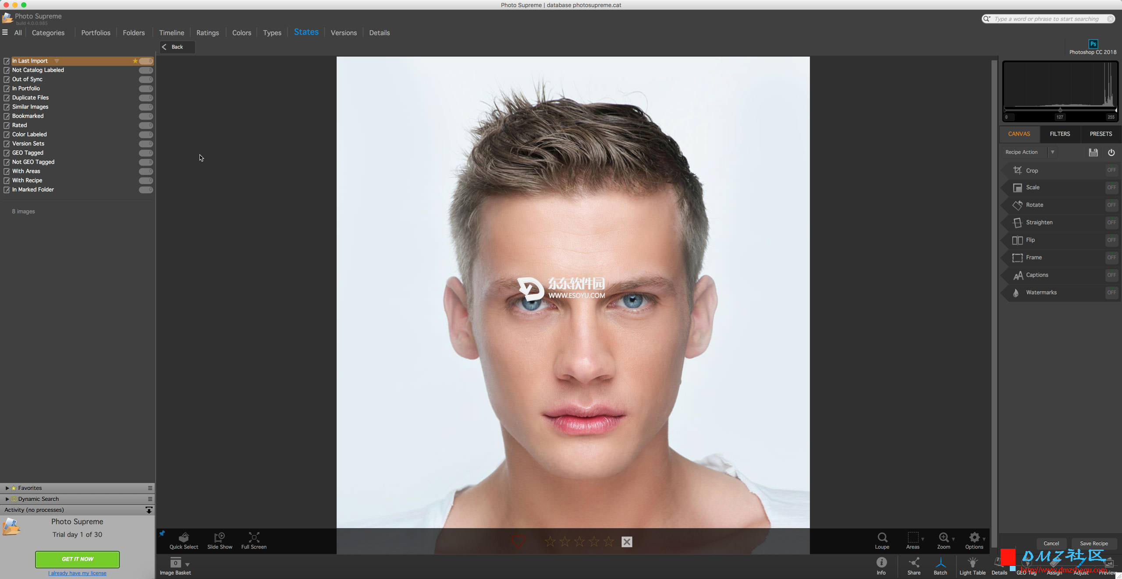Click Cancel in the recipe panel

pyautogui.click(x=1051, y=544)
